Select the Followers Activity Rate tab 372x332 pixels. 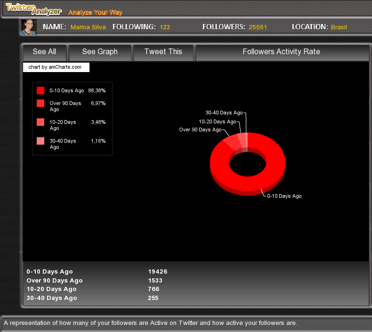pyautogui.click(x=282, y=52)
